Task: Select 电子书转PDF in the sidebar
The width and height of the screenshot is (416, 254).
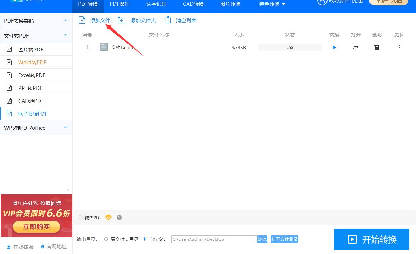Action: (36, 114)
